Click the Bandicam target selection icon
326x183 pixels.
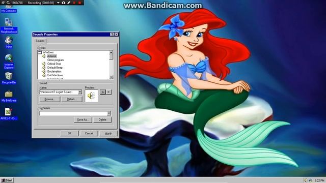tap(3, 3)
